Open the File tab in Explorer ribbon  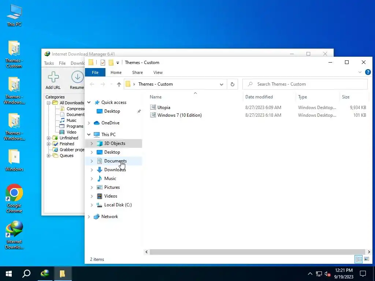click(x=95, y=72)
